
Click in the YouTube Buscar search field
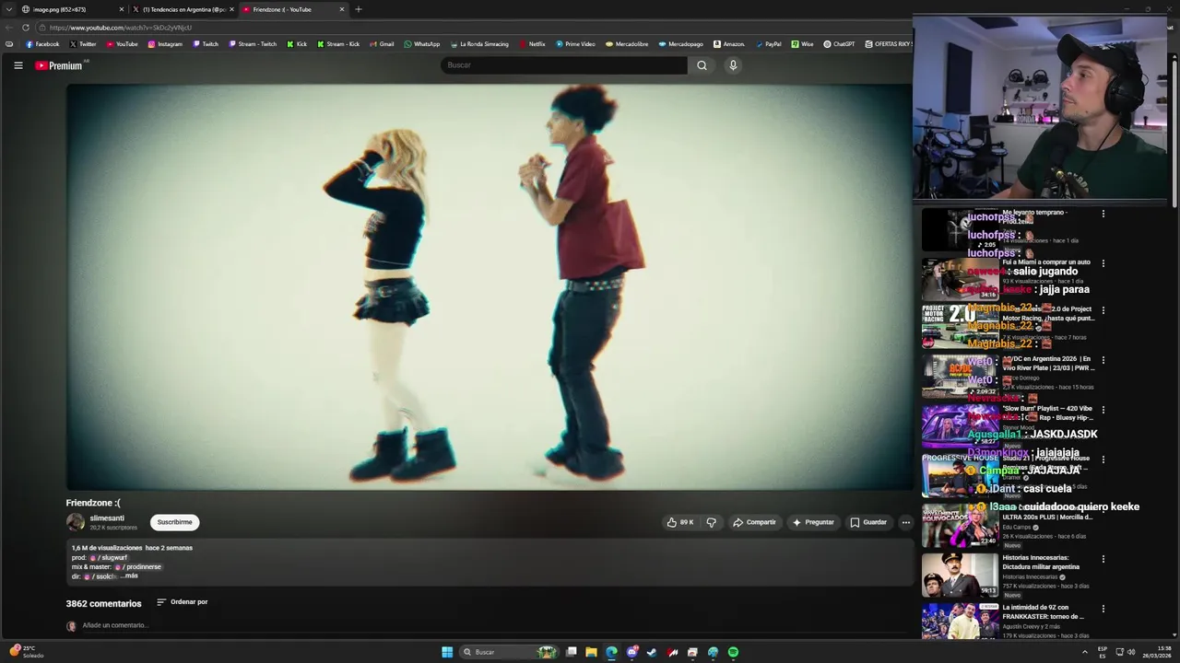[x=564, y=65]
